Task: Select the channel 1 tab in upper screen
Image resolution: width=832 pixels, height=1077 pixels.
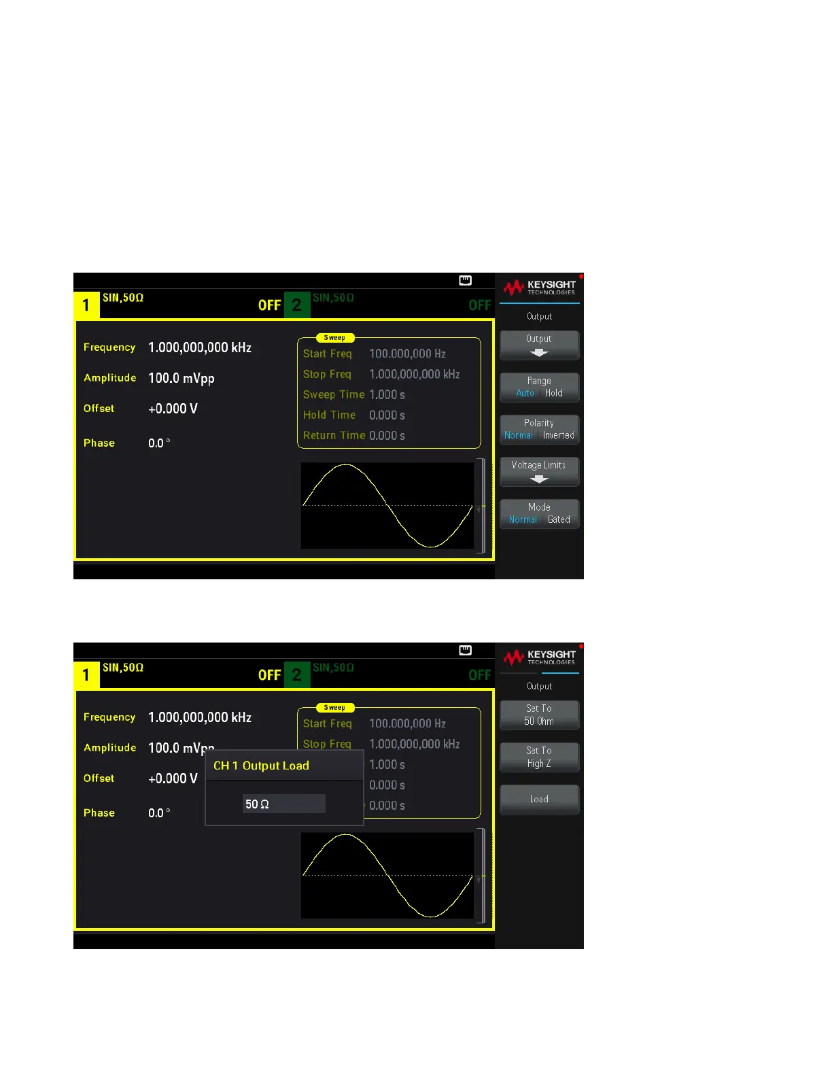Action: click(x=86, y=305)
